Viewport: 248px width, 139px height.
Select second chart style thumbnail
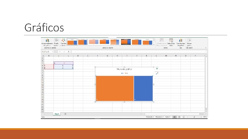click(x=83, y=42)
